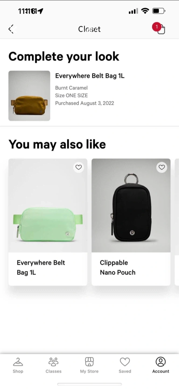Tap the Wi-Fi status icon
The width and height of the screenshot is (179, 389).
coord(145,11)
